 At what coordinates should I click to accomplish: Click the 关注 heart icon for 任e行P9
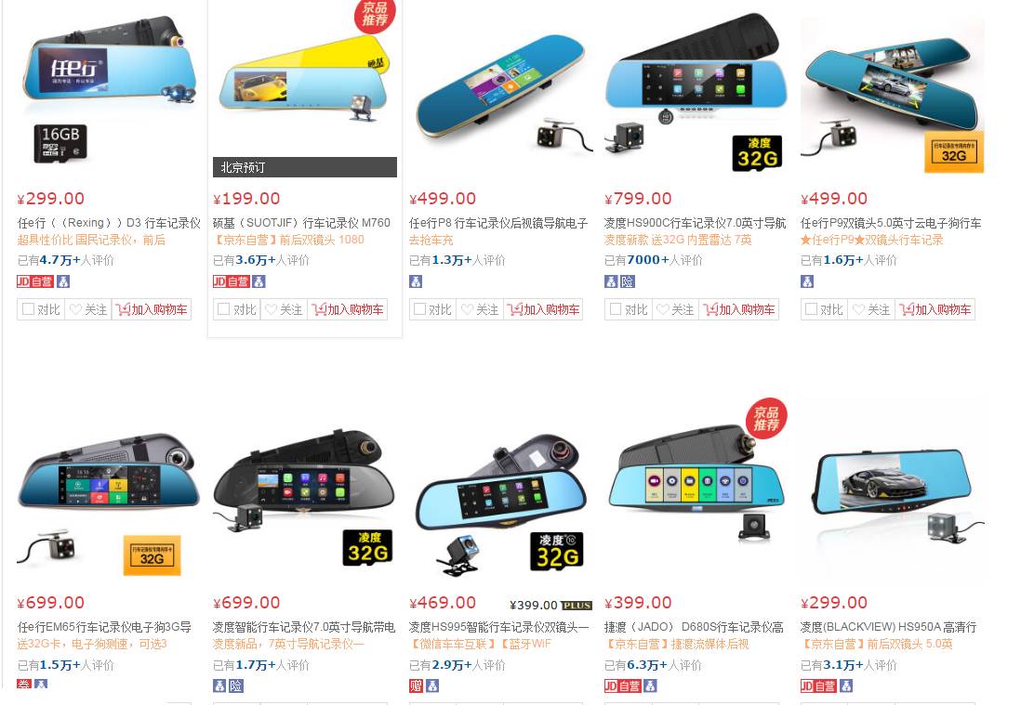[859, 309]
